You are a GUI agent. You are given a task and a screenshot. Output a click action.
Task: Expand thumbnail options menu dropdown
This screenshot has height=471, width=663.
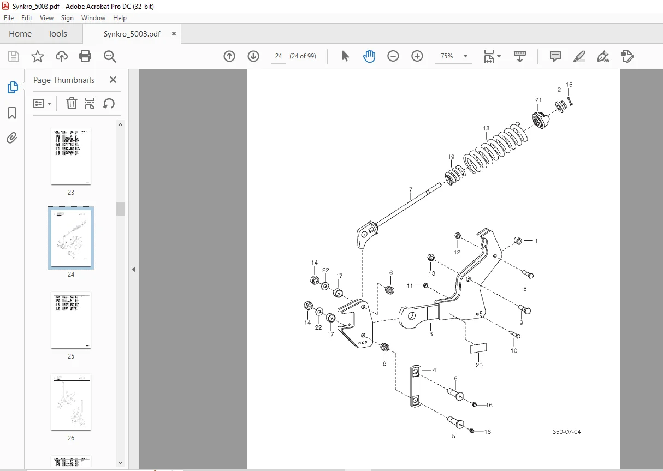(x=42, y=103)
